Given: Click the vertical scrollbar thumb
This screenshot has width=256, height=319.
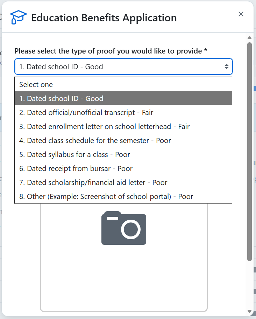Looking at the screenshot, I should (x=249, y=150).
